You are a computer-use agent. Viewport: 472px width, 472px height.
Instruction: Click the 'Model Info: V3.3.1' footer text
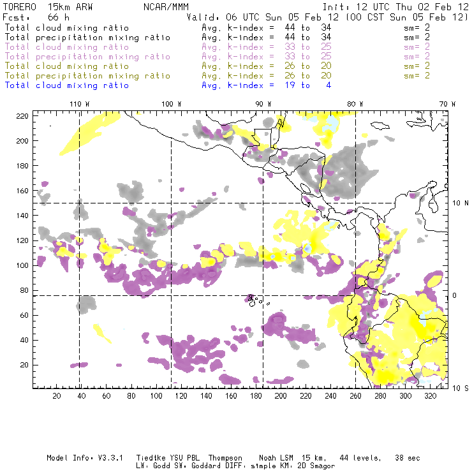[x=85, y=458]
